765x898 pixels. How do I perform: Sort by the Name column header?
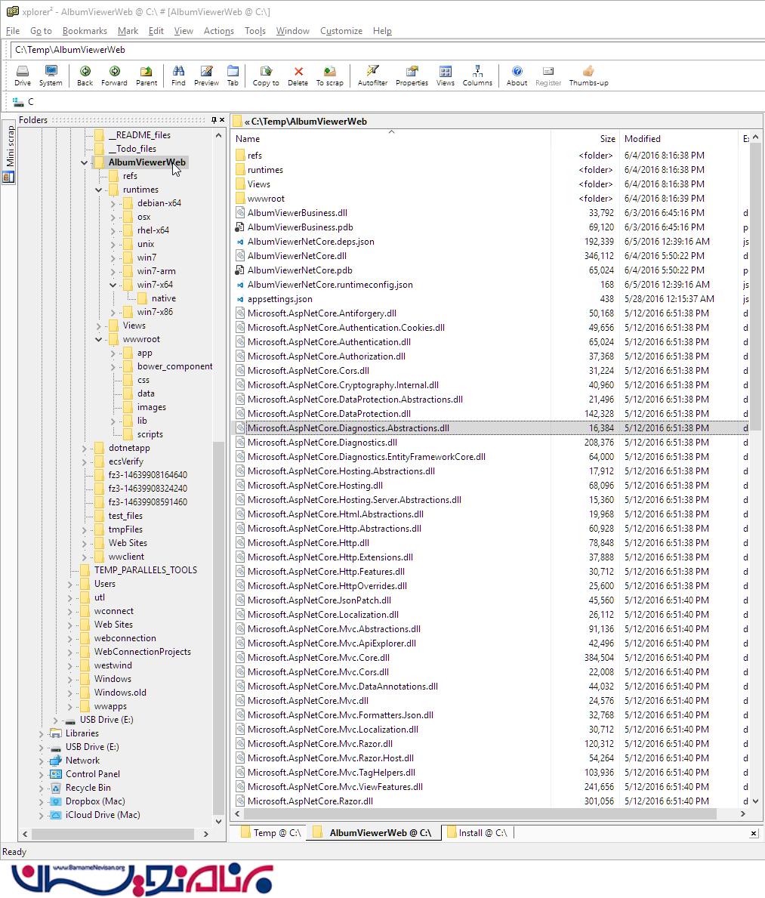(248, 139)
